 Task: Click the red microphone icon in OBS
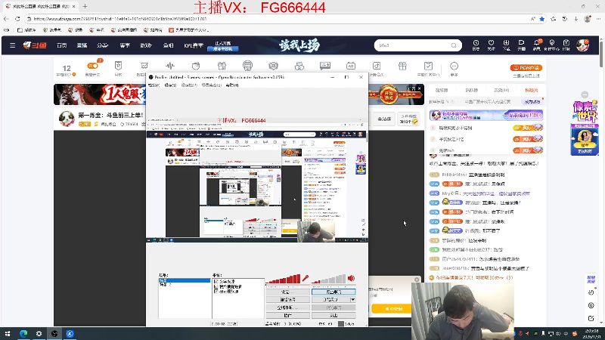pos(306,278)
